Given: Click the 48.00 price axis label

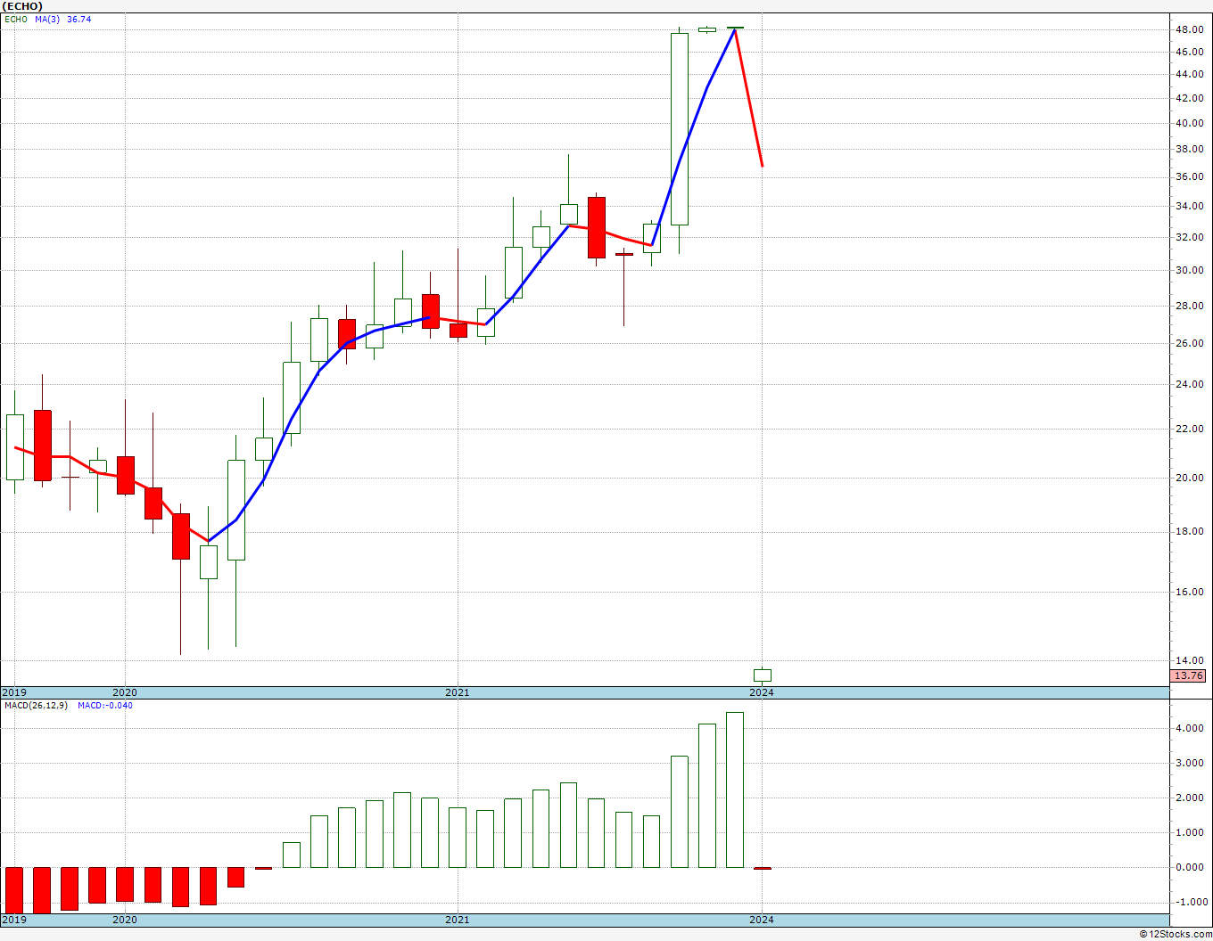Looking at the screenshot, I should 1189,29.
